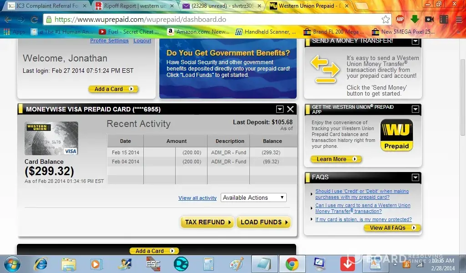Bookmark this page with the star icon

tap(385, 20)
